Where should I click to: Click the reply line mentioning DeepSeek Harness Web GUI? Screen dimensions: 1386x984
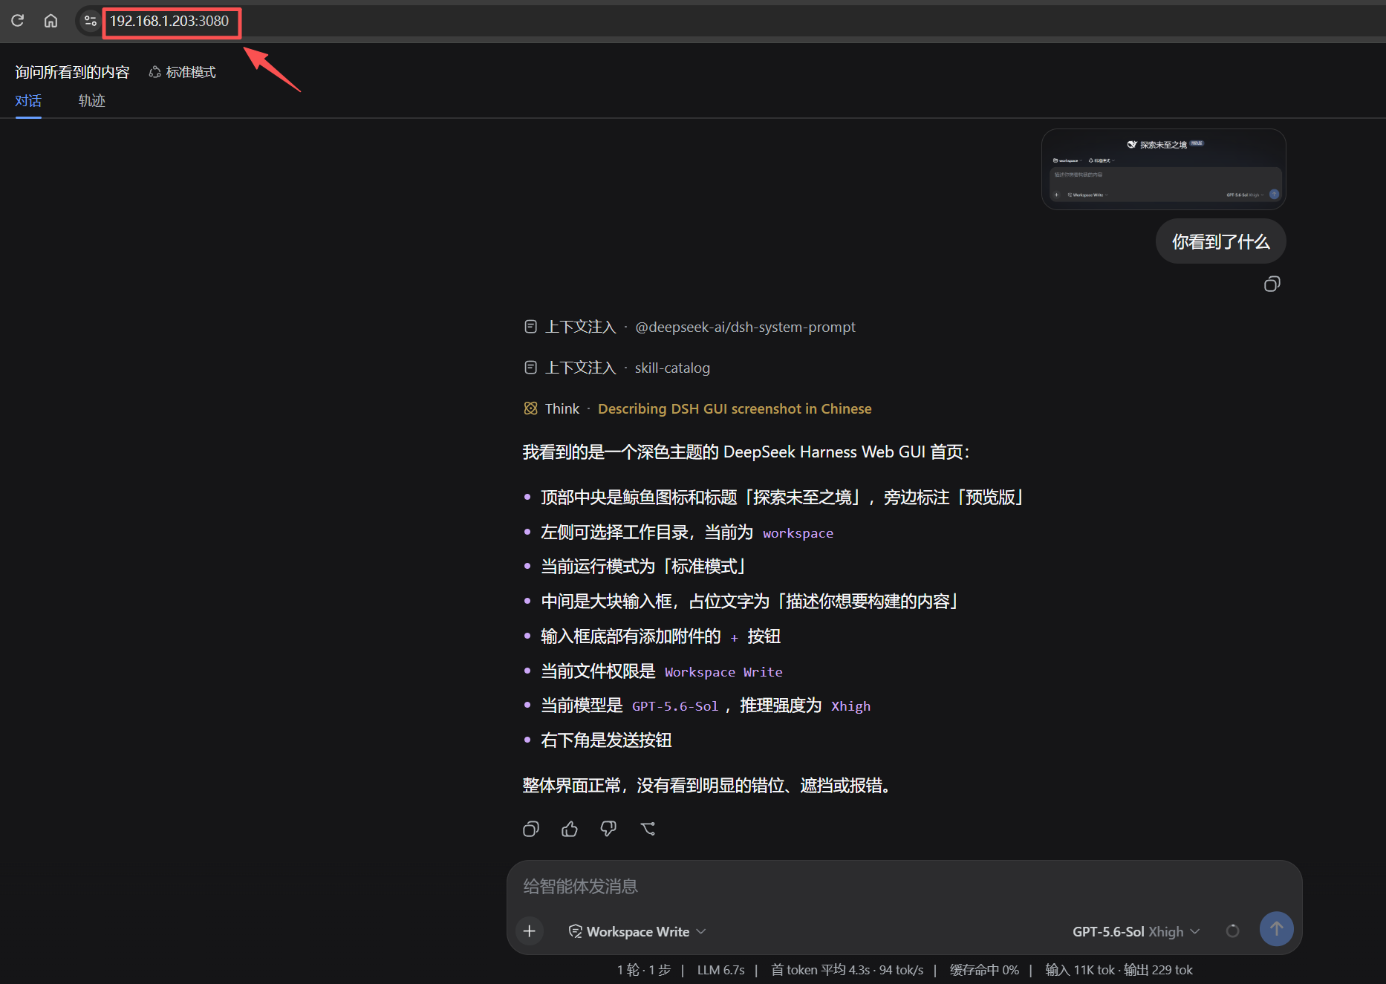coord(746,452)
